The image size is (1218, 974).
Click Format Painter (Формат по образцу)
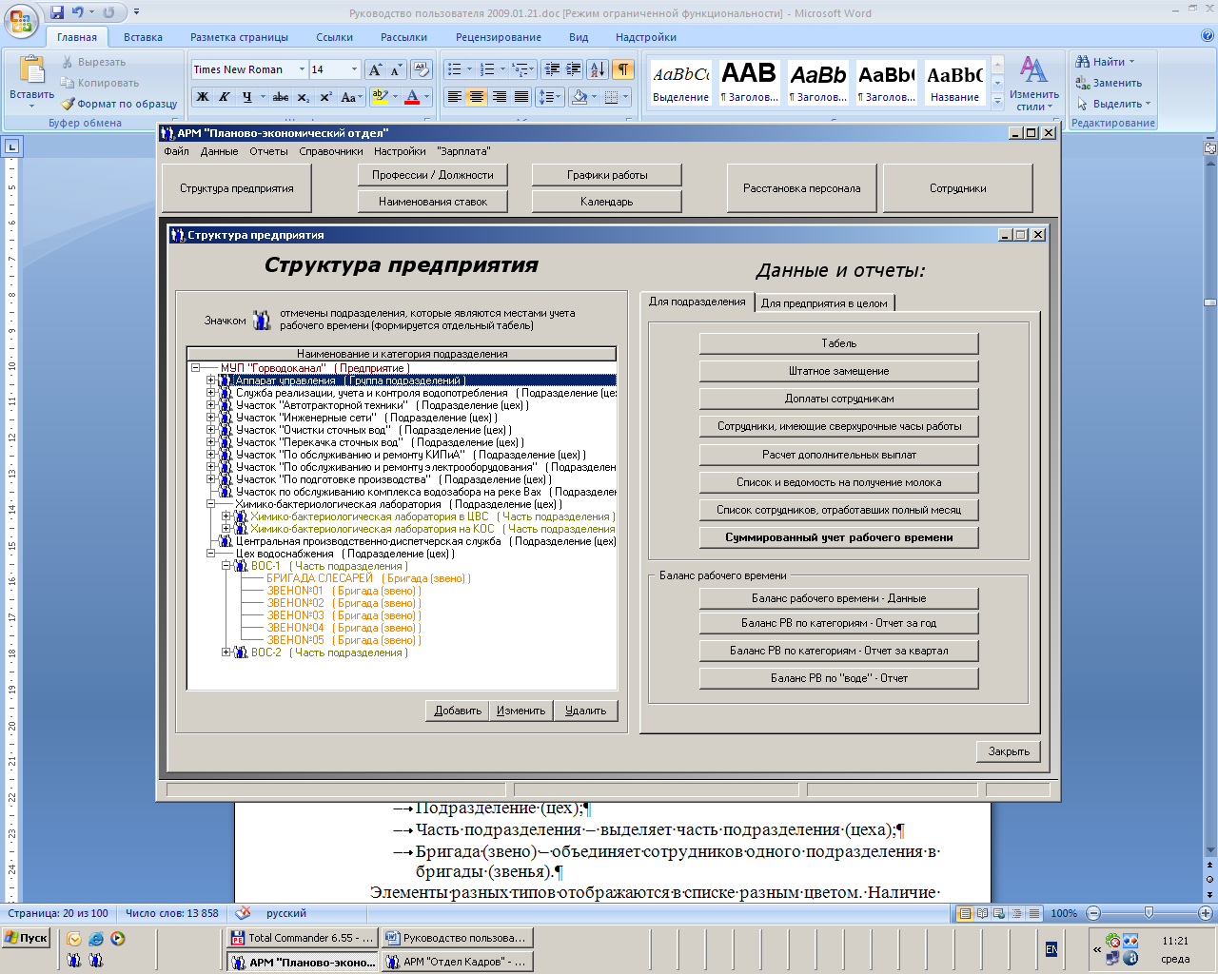[119, 104]
